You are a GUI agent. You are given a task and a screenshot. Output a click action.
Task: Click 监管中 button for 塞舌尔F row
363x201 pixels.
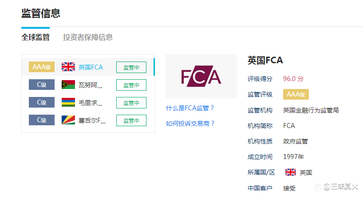click(131, 120)
